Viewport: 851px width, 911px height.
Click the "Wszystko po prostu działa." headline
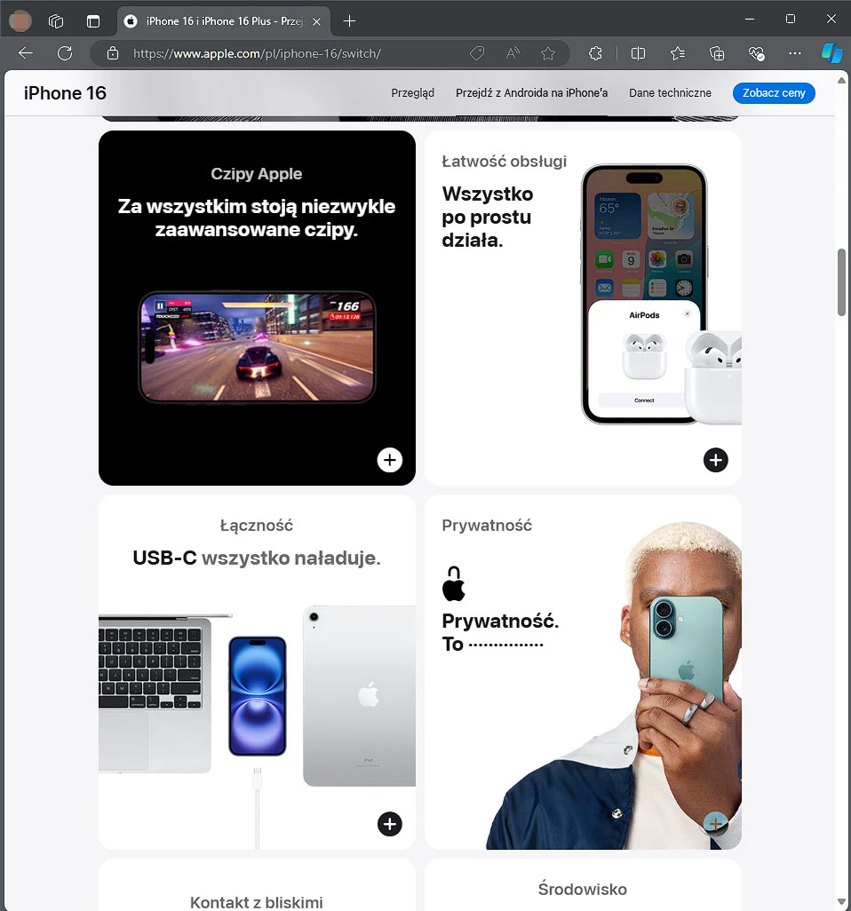pos(487,217)
